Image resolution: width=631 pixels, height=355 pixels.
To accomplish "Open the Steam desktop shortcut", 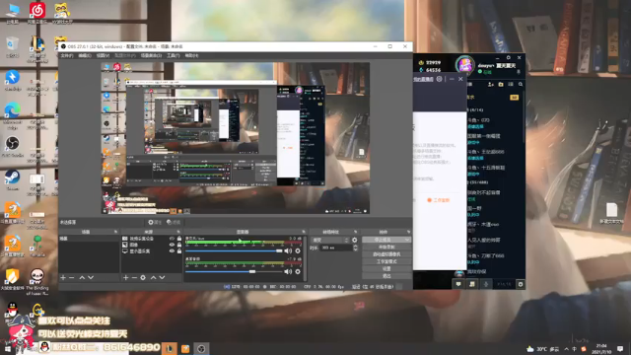I will (13, 179).
